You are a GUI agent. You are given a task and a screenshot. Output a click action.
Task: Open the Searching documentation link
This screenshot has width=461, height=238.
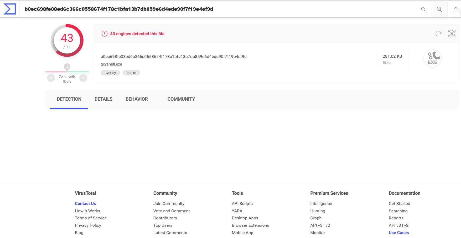pos(398,211)
